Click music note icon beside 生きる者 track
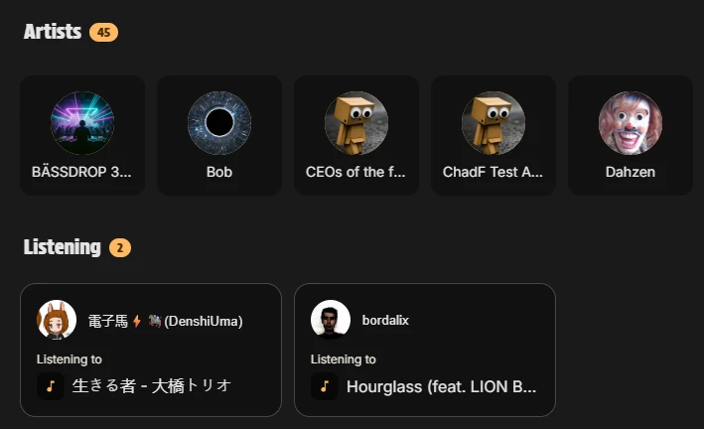This screenshot has width=704, height=429. click(x=51, y=386)
